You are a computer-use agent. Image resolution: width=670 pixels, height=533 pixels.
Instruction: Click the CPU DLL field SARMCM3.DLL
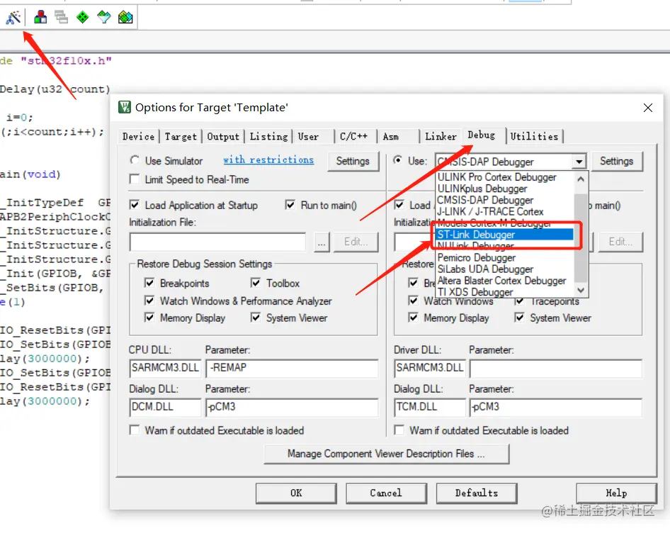click(165, 369)
